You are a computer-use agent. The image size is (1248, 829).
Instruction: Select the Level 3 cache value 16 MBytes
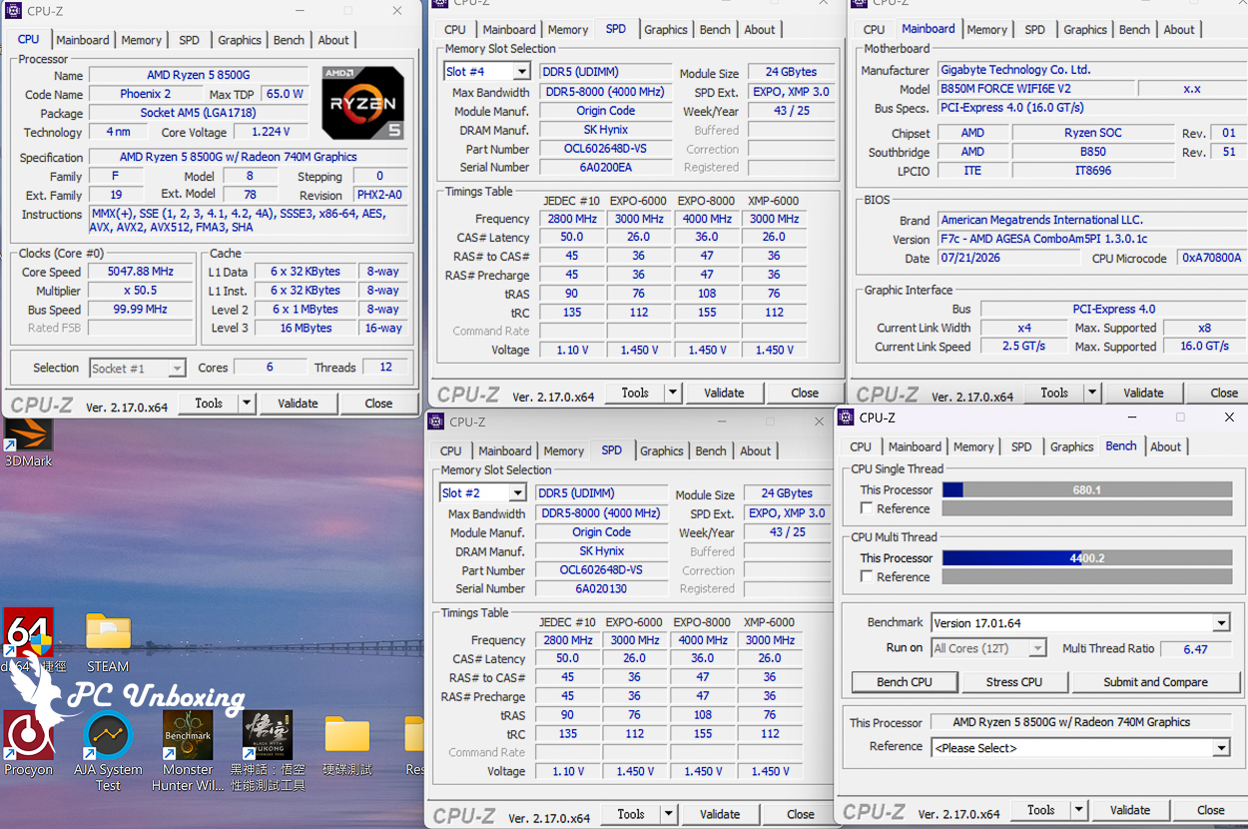pyautogui.click(x=306, y=328)
